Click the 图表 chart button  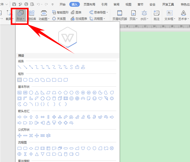click(76, 12)
